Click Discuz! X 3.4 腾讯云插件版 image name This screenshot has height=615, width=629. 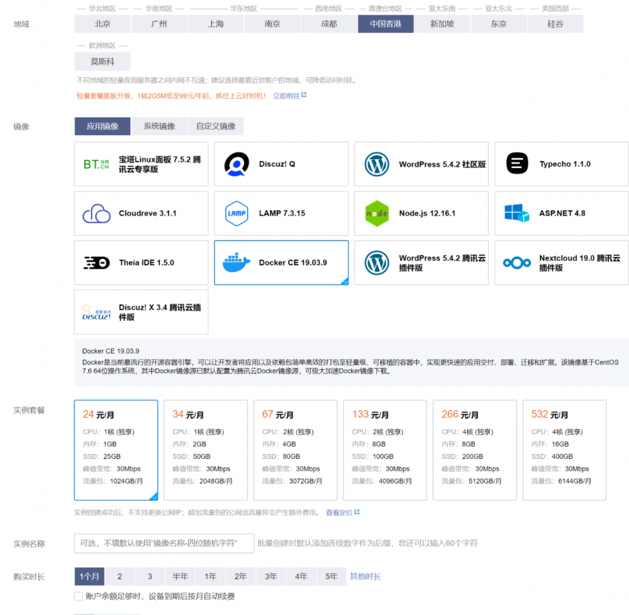160,312
